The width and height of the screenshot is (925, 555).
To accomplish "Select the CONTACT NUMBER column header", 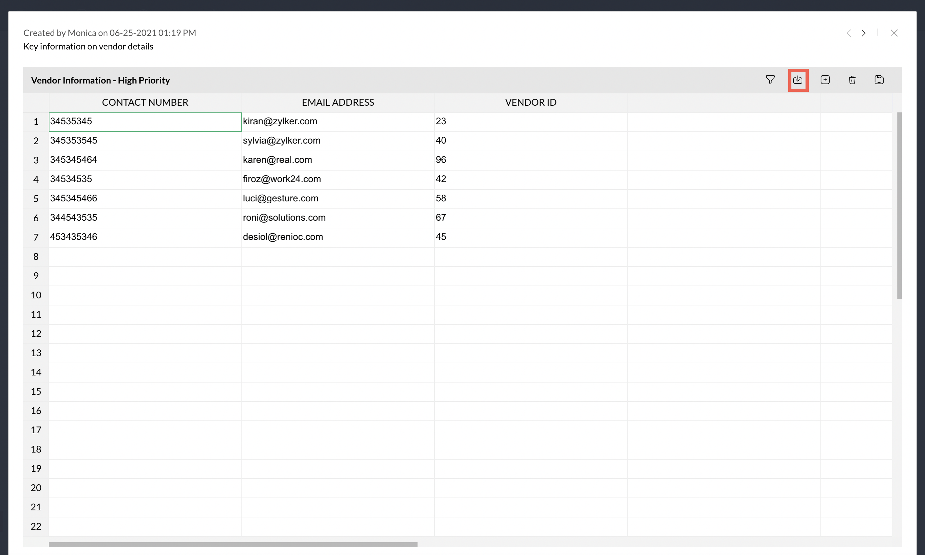I will click(145, 102).
